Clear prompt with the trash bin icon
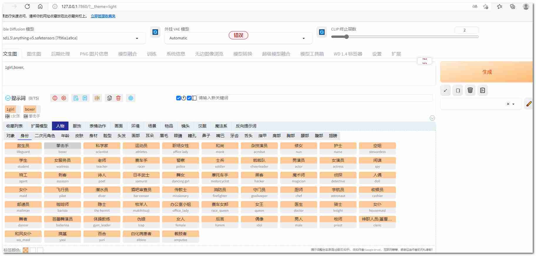 470,90
